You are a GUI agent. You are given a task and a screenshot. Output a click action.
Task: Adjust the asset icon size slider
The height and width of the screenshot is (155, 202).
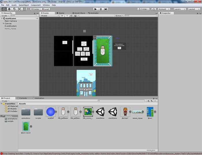coord(151,150)
